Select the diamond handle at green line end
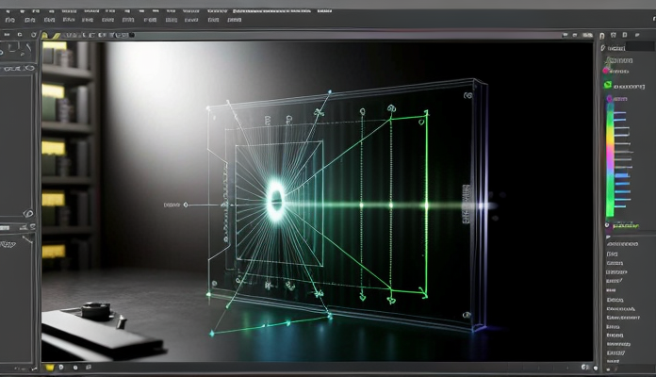Viewport: 656px width, 377px height. pyautogui.click(x=212, y=334)
